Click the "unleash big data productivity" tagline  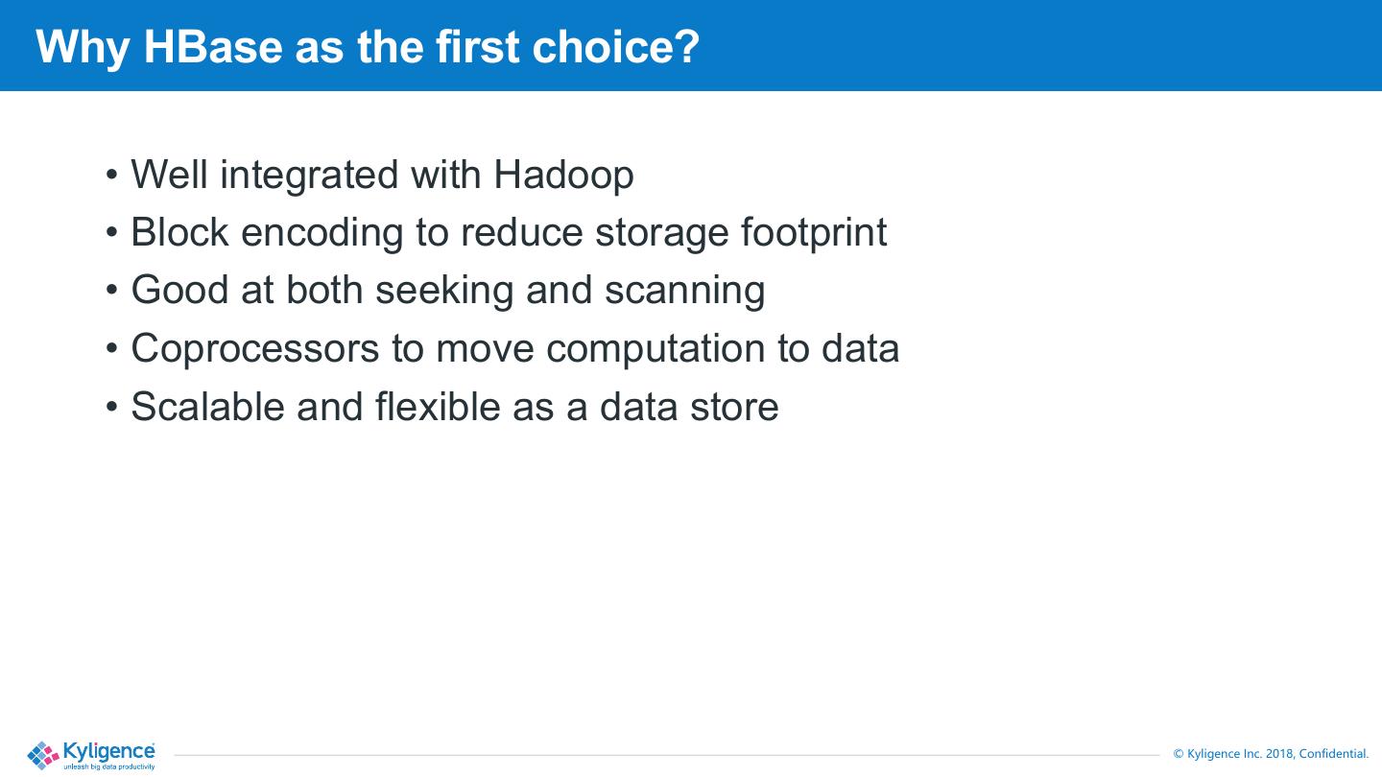click(x=108, y=766)
